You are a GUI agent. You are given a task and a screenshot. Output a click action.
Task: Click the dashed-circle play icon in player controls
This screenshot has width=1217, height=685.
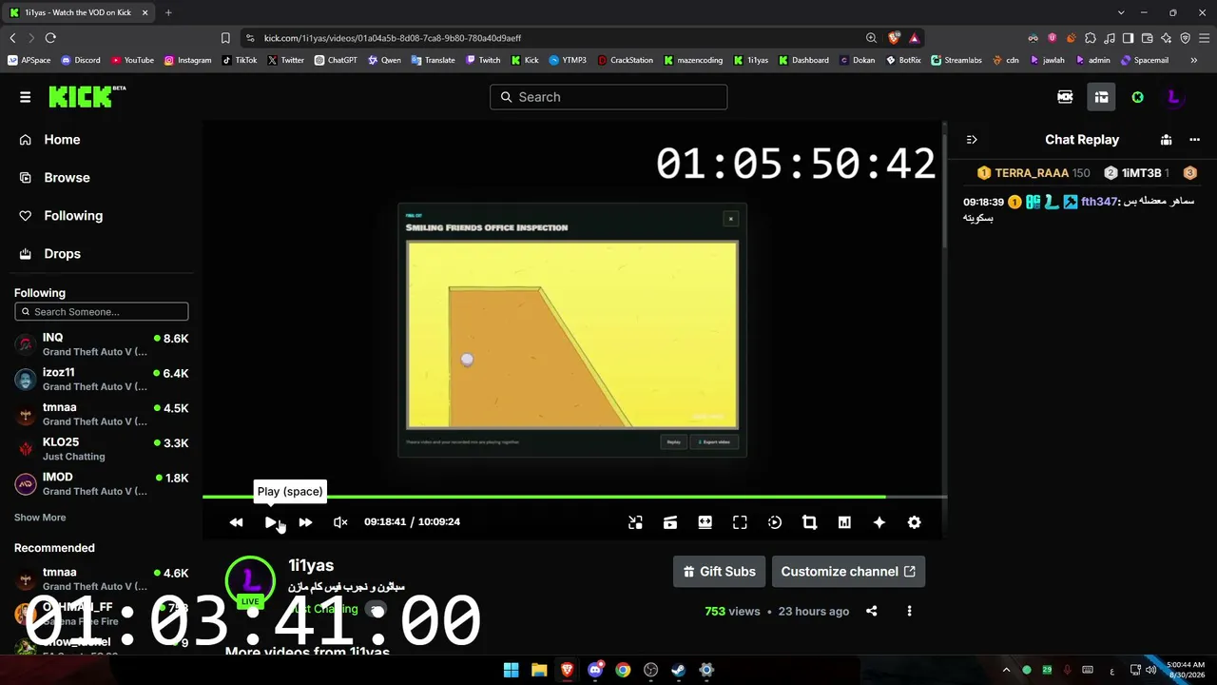point(775,522)
